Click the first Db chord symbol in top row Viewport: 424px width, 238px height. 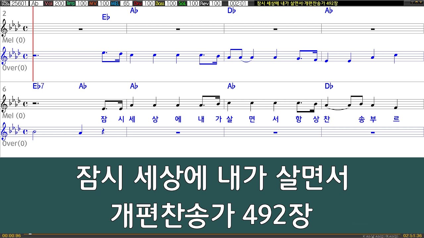pyautogui.click(x=232, y=11)
